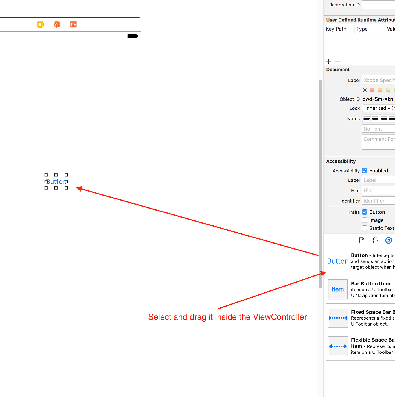Check the Static Text trait checkbox
The width and height of the screenshot is (395, 397).
[365, 228]
